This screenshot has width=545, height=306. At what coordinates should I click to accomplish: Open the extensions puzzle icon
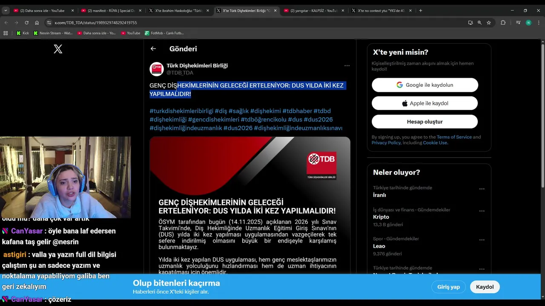tap(503, 23)
